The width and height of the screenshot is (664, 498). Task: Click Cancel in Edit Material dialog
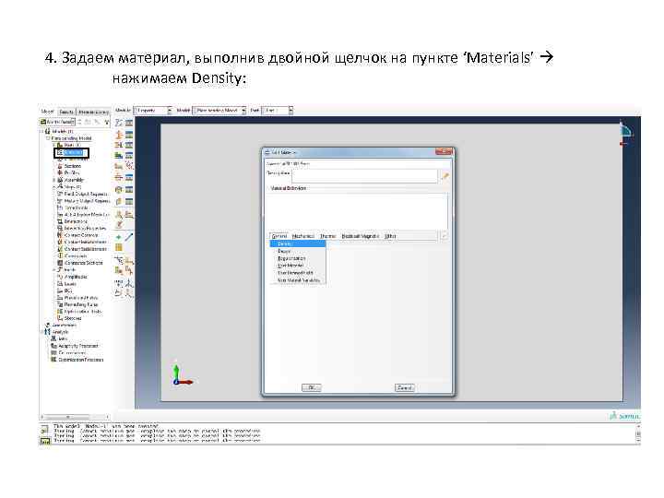coord(405,387)
